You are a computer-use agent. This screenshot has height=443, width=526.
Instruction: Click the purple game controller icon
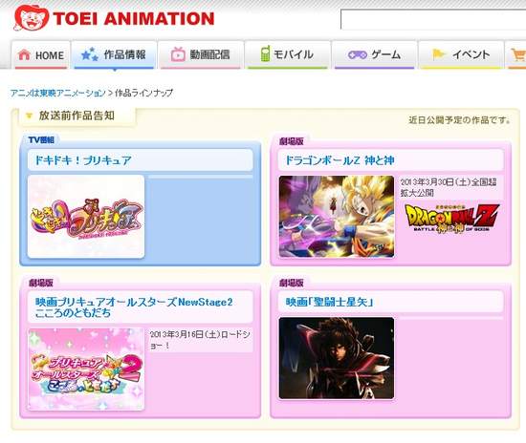358,54
